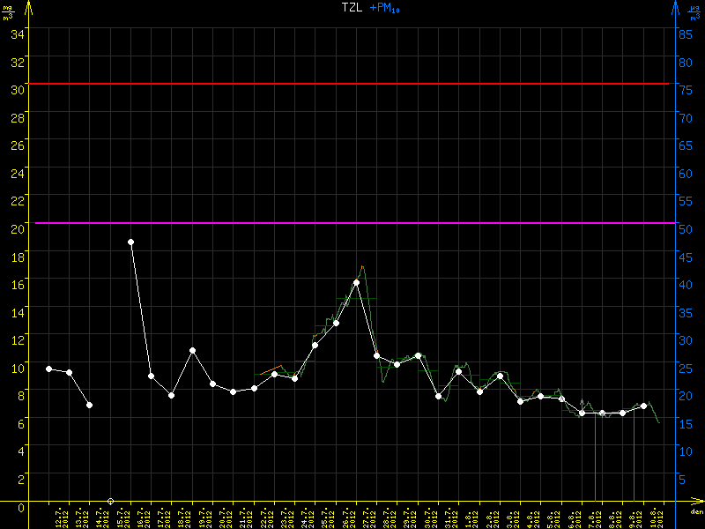This screenshot has height=529, width=705.
Task: Click the blue arrow atop the right axis
Action: (675, 9)
